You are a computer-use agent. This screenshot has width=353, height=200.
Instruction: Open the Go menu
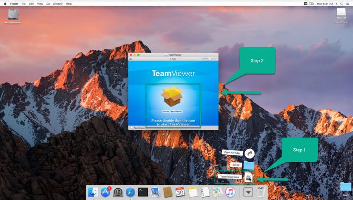[48, 4]
